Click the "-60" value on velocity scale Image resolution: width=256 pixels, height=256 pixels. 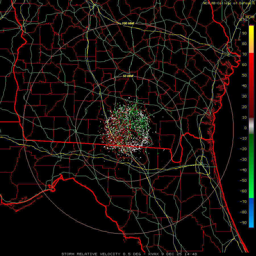(243, 191)
